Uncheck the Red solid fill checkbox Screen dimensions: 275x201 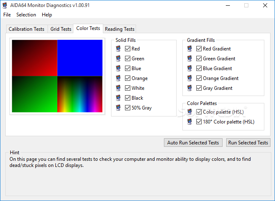point(127,49)
